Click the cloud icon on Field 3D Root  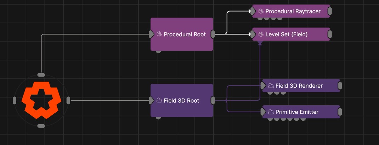coord(159,101)
